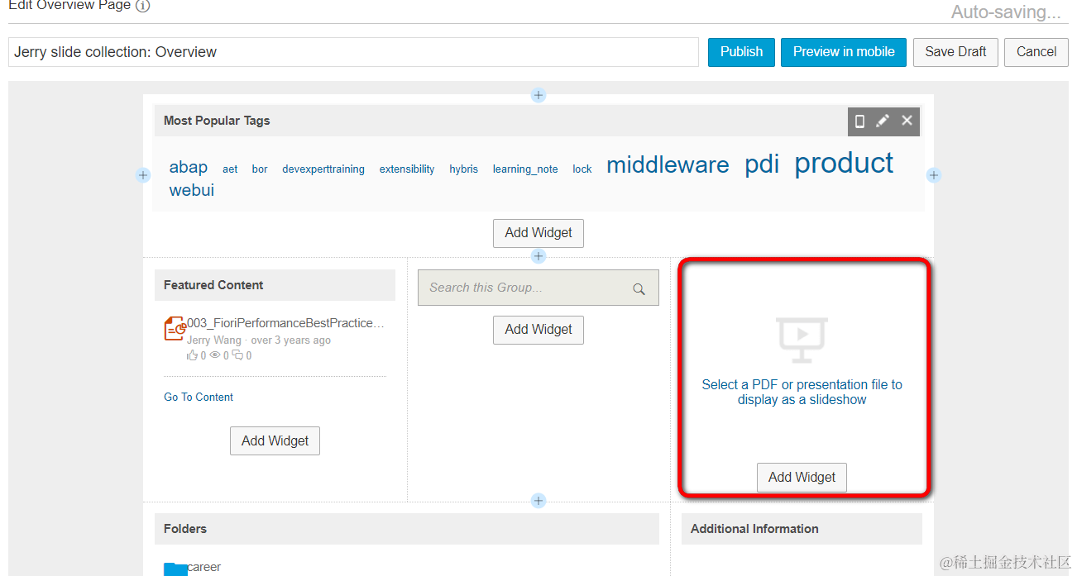Open the extensibility tag
The width and height of the screenshot is (1077, 576).
click(407, 169)
